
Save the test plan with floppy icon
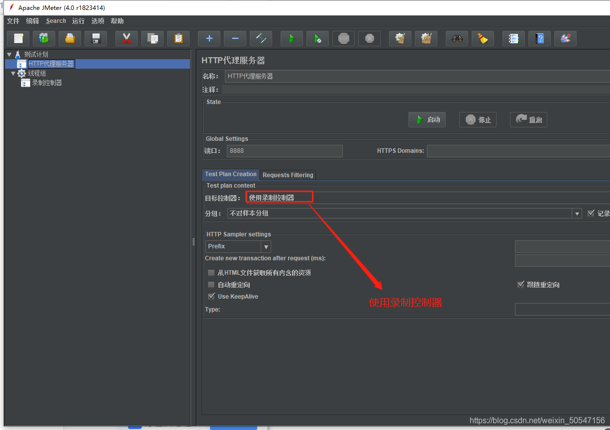pyautogui.click(x=96, y=38)
